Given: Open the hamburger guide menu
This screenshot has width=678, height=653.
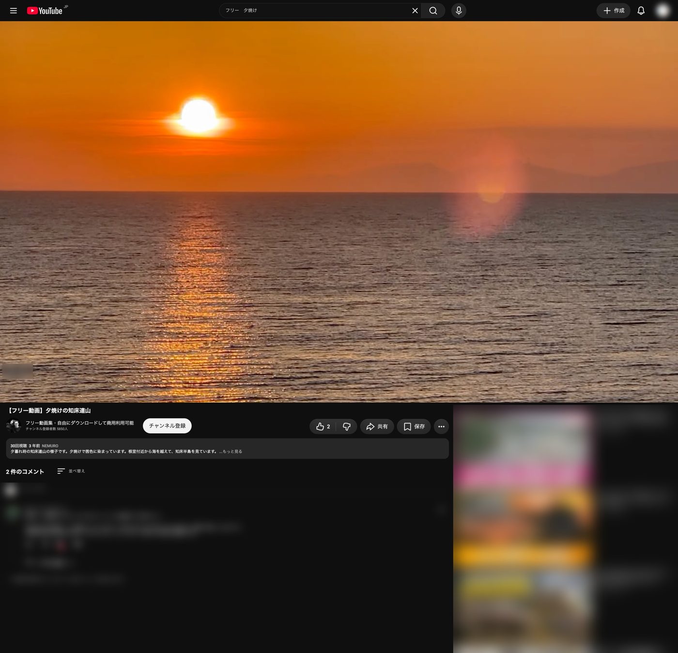Looking at the screenshot, I should tap(14, 11).
